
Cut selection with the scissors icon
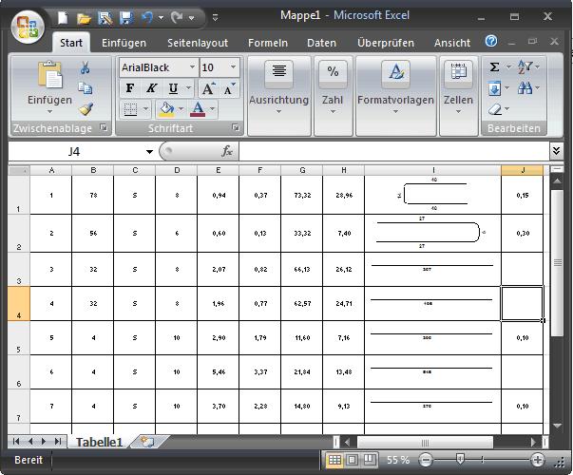[x=86, y=67]
